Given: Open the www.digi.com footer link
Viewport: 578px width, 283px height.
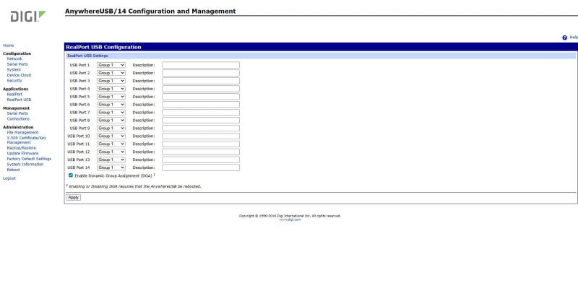Looking at the screenshot, I should 290,219.
